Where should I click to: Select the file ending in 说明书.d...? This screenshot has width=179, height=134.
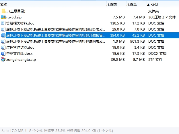tap(56, 41)
